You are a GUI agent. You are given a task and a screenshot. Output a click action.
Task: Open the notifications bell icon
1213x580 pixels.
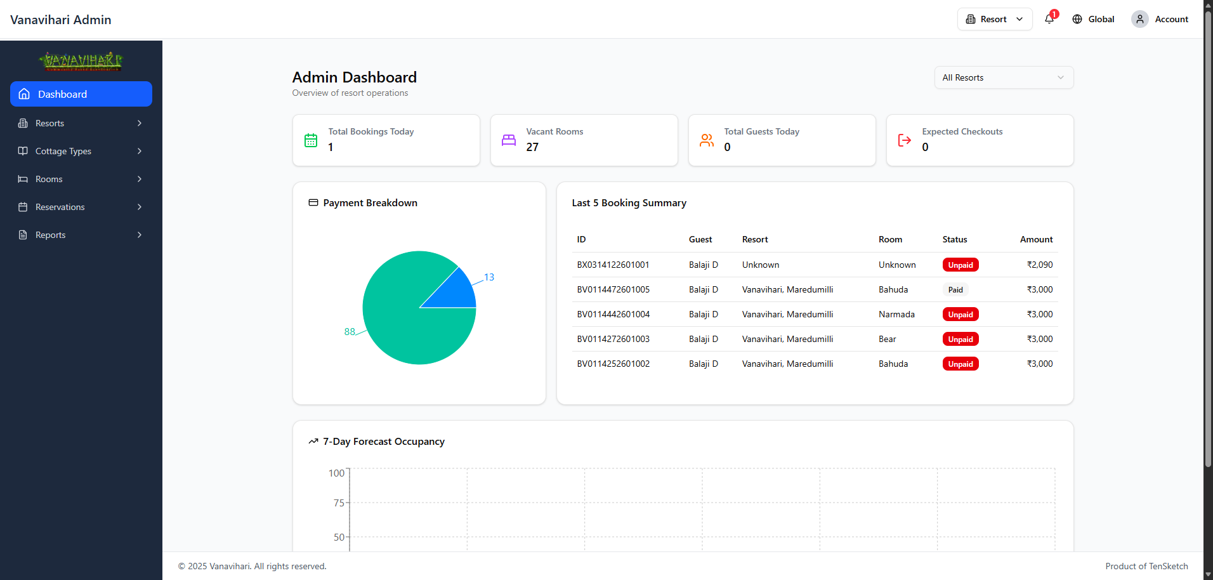[1049, 19]
